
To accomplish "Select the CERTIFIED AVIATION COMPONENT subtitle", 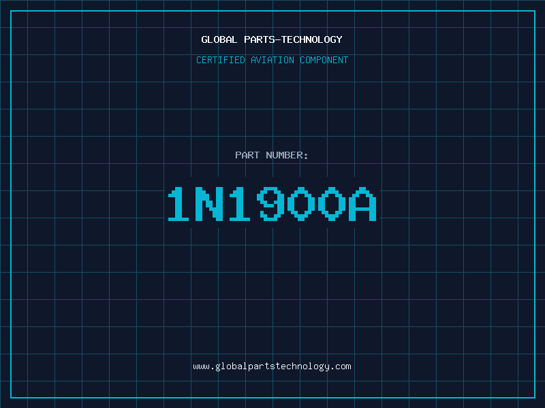I will click(272, 60).
